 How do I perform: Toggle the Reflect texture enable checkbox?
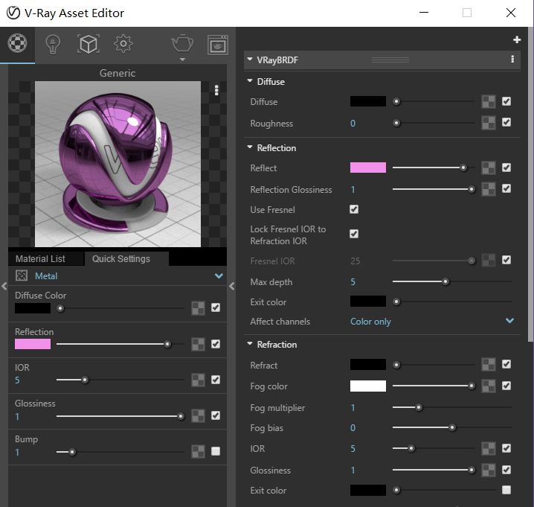pos(506,168)
